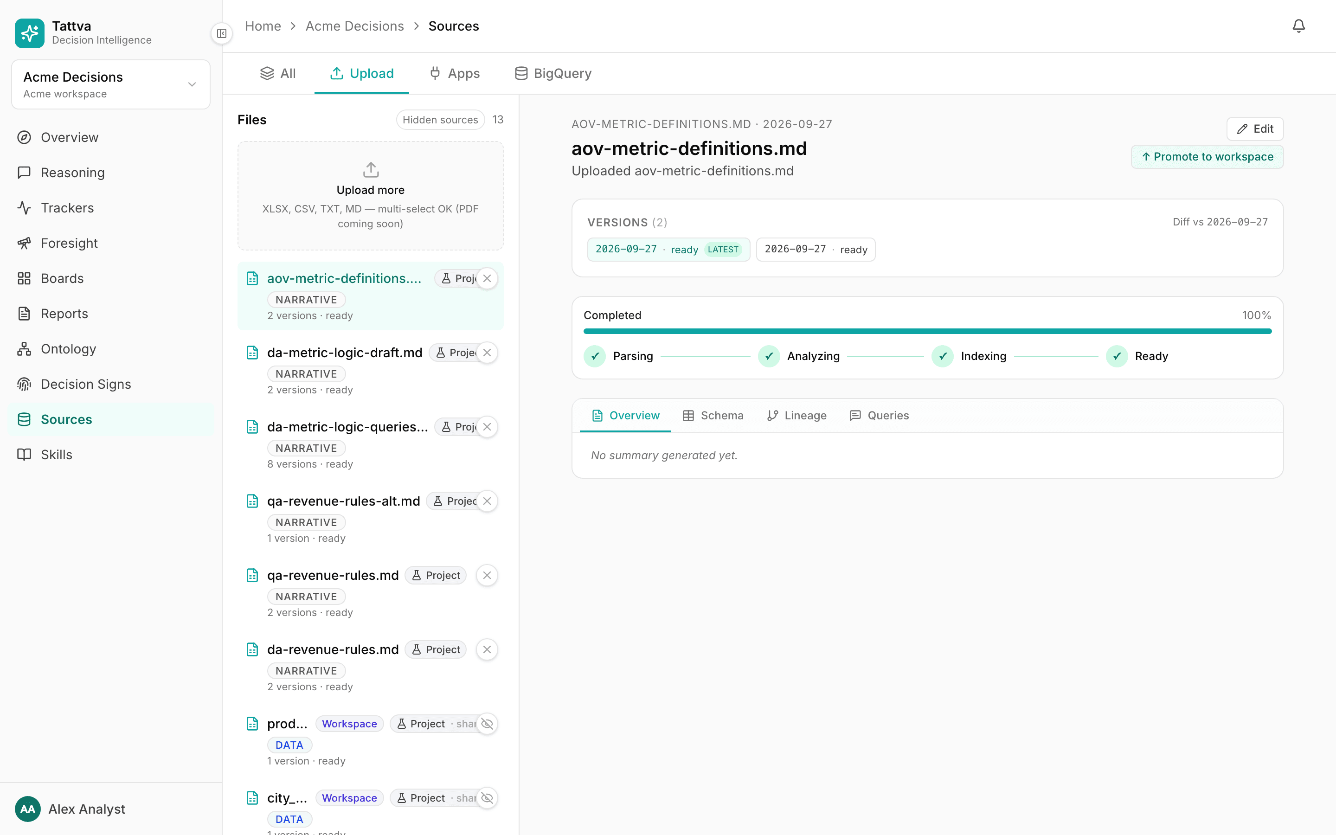The width and height of the screenshot is (1336, 835).
Task: Switch to the Apps tab
Action: tap(455, 73)
